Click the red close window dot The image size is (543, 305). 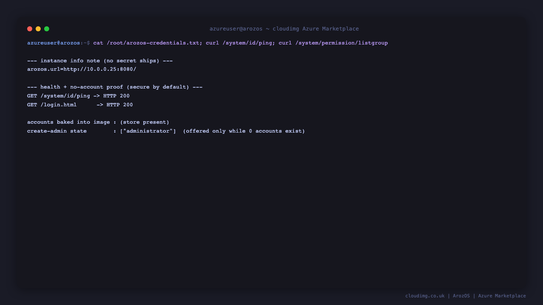click(30, 29)
